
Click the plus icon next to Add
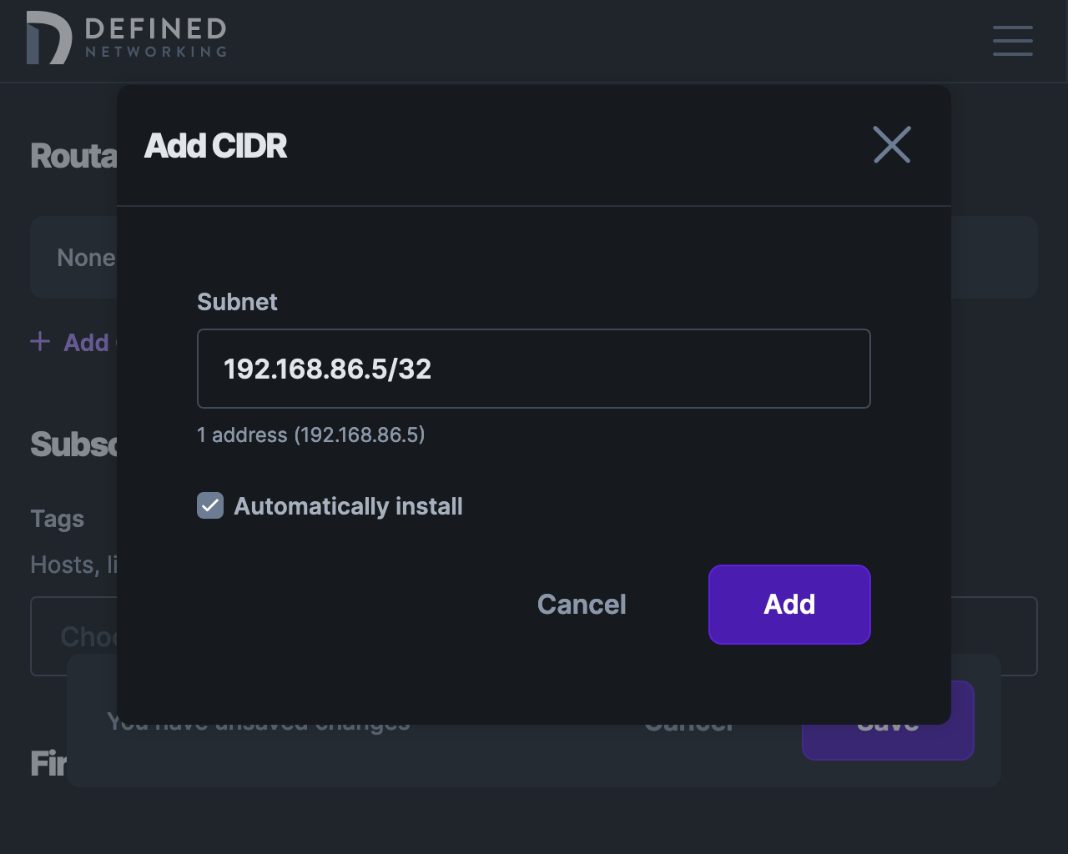(40, 341)
